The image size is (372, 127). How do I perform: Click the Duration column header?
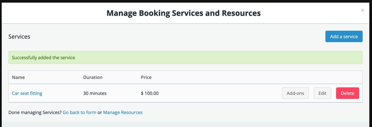[x=93, y=77]
